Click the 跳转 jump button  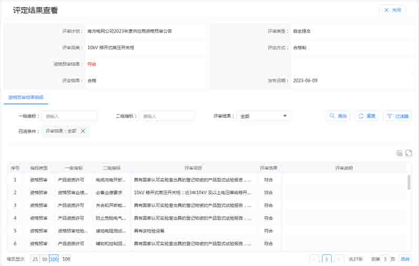pos(405,259)
